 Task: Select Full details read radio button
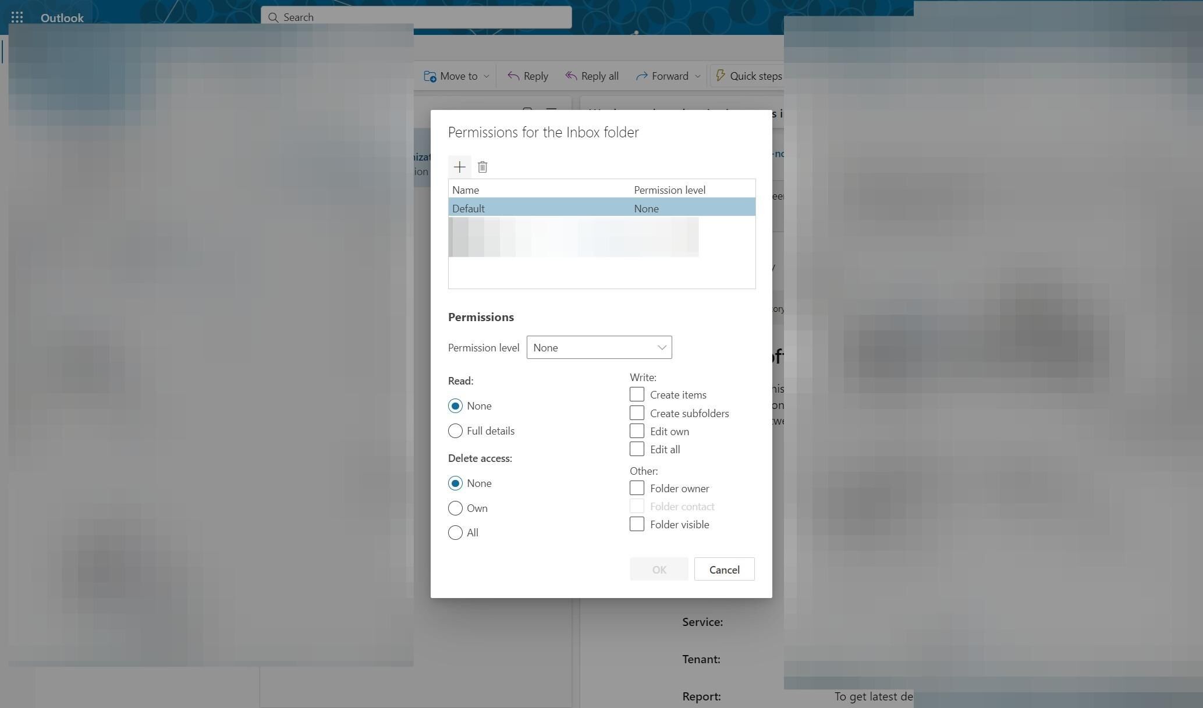455,431
